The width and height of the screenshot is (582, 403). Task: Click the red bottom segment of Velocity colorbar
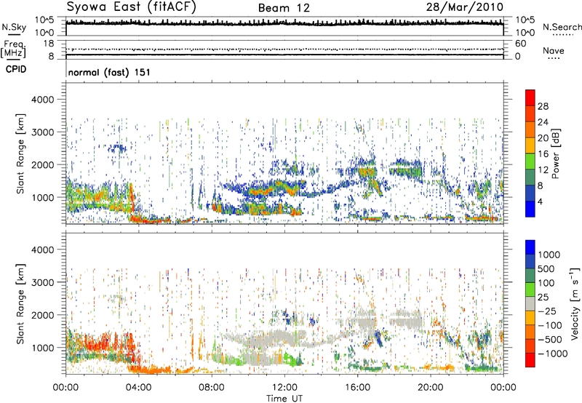(x=530, y=360)
